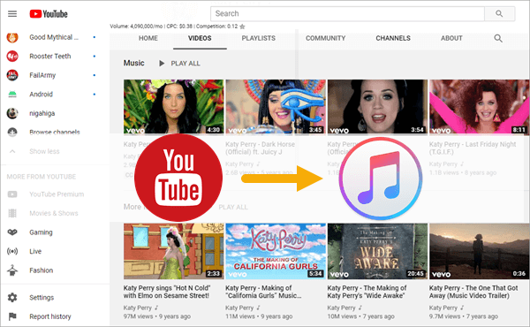Screen dimensions: 530x327
Task: Open the Report history link
Action: click(x=50, y=316)
